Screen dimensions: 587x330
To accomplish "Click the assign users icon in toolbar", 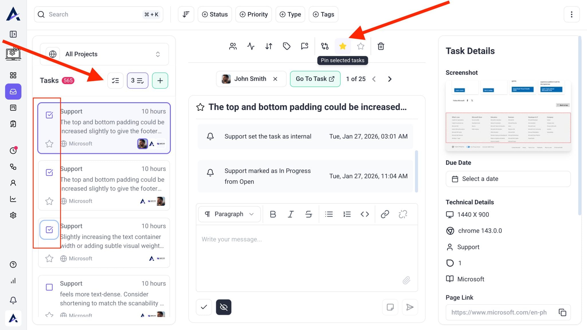I will pos(233,46).
